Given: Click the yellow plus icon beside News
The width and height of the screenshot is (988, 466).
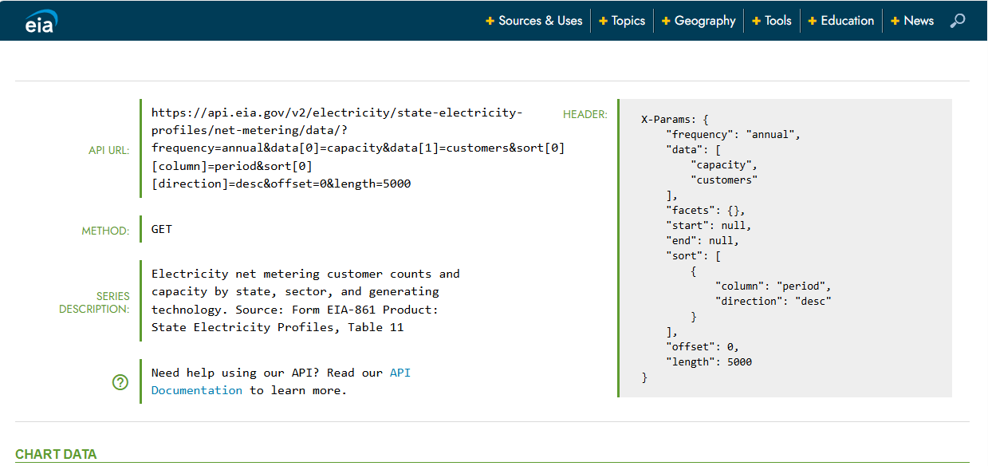Looking at the screenshot, I should [895, 21].
